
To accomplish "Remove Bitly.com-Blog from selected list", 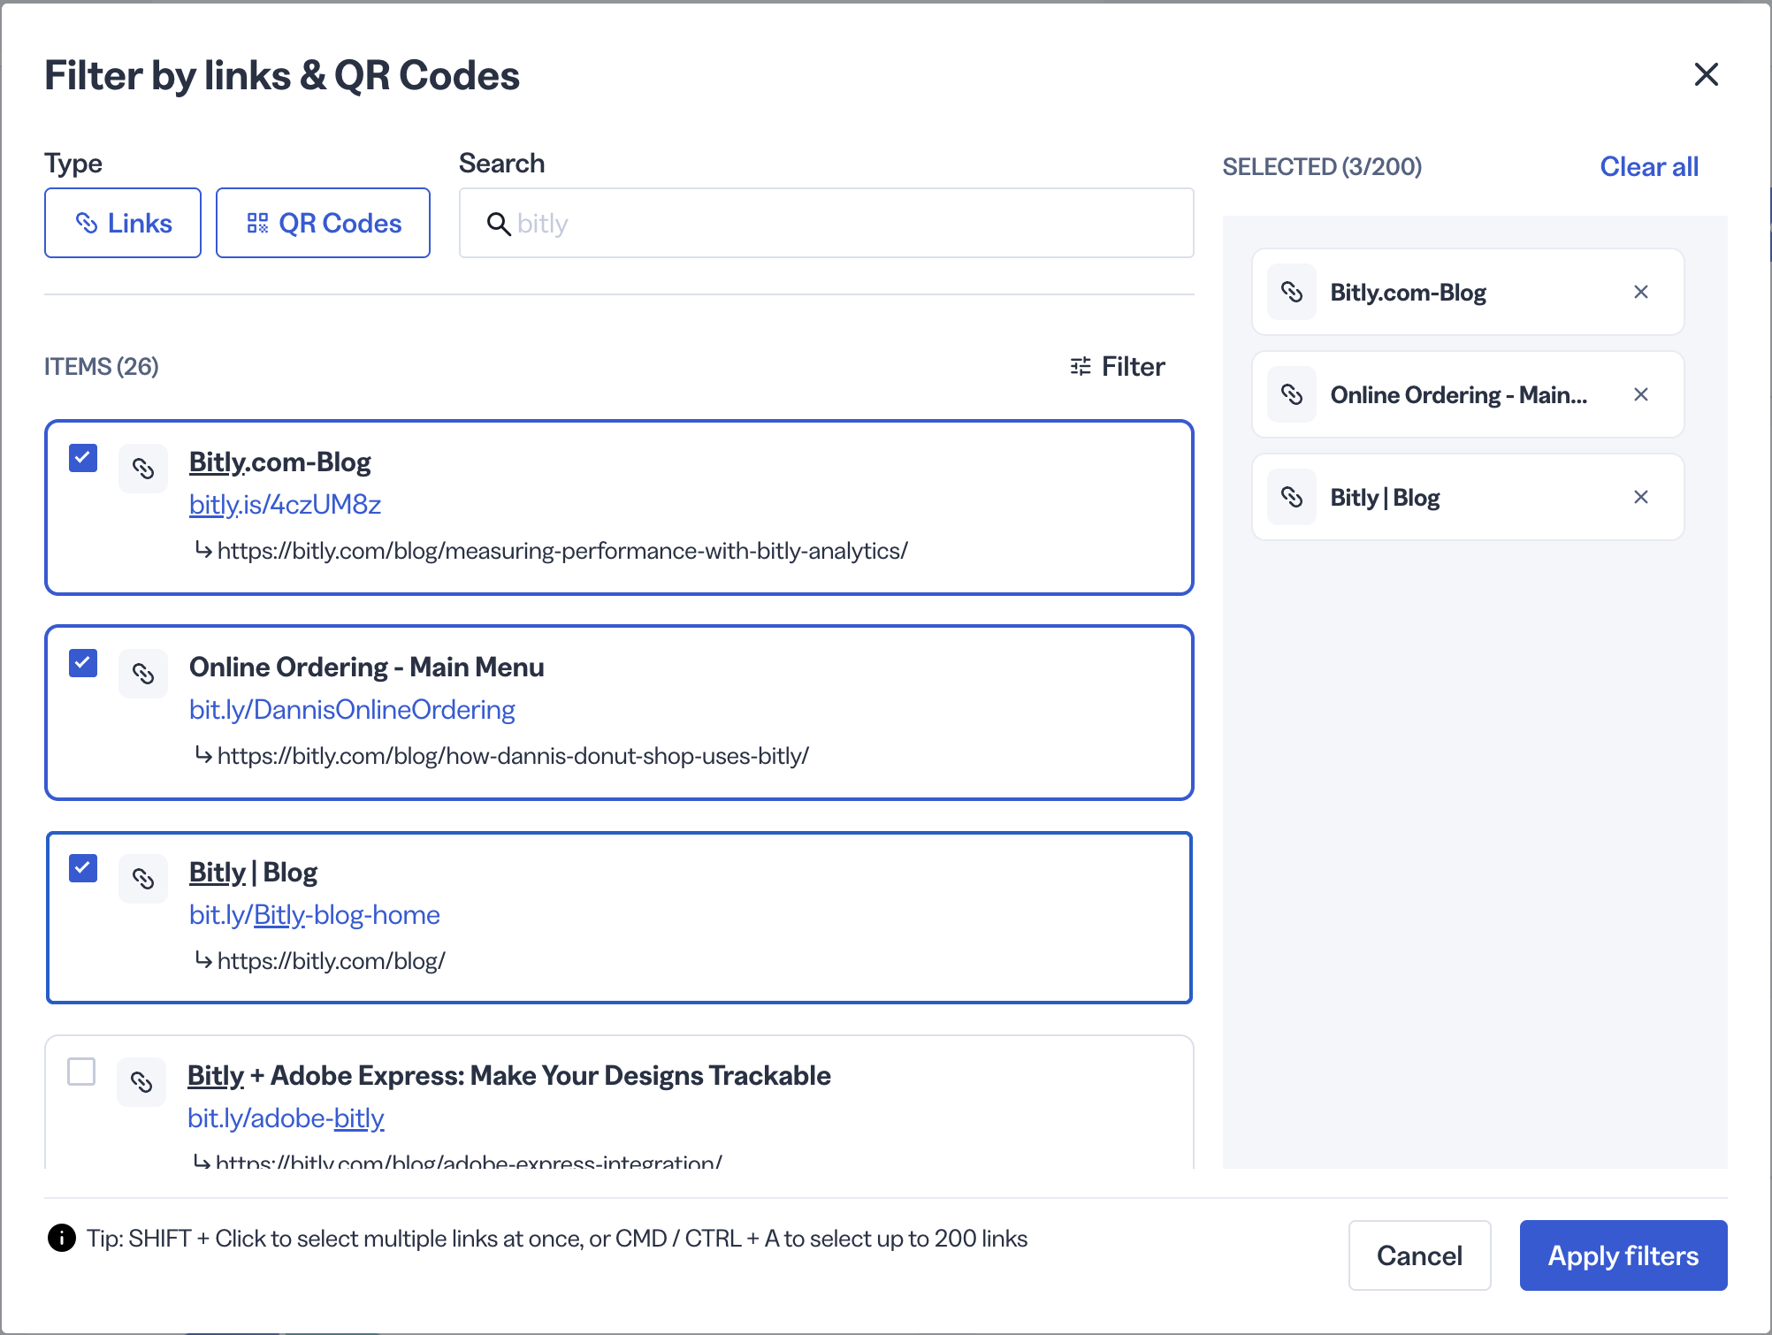I will click(x=1641, y=292).
